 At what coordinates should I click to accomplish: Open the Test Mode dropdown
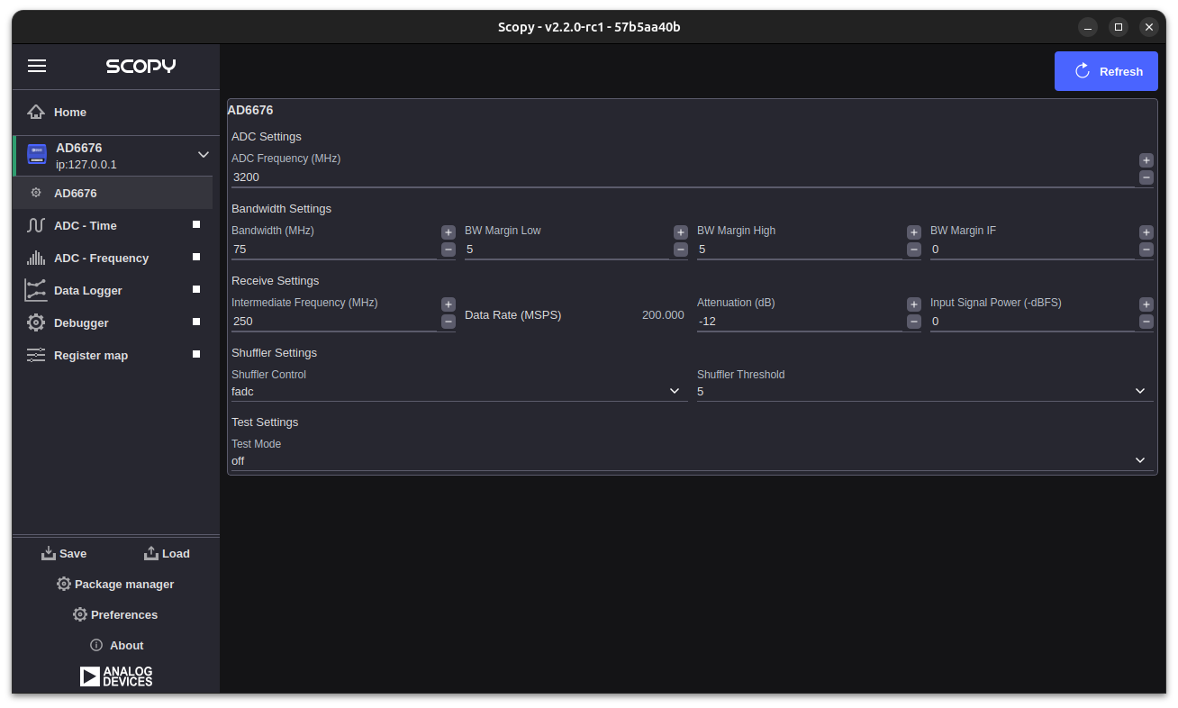click(692, 460)
